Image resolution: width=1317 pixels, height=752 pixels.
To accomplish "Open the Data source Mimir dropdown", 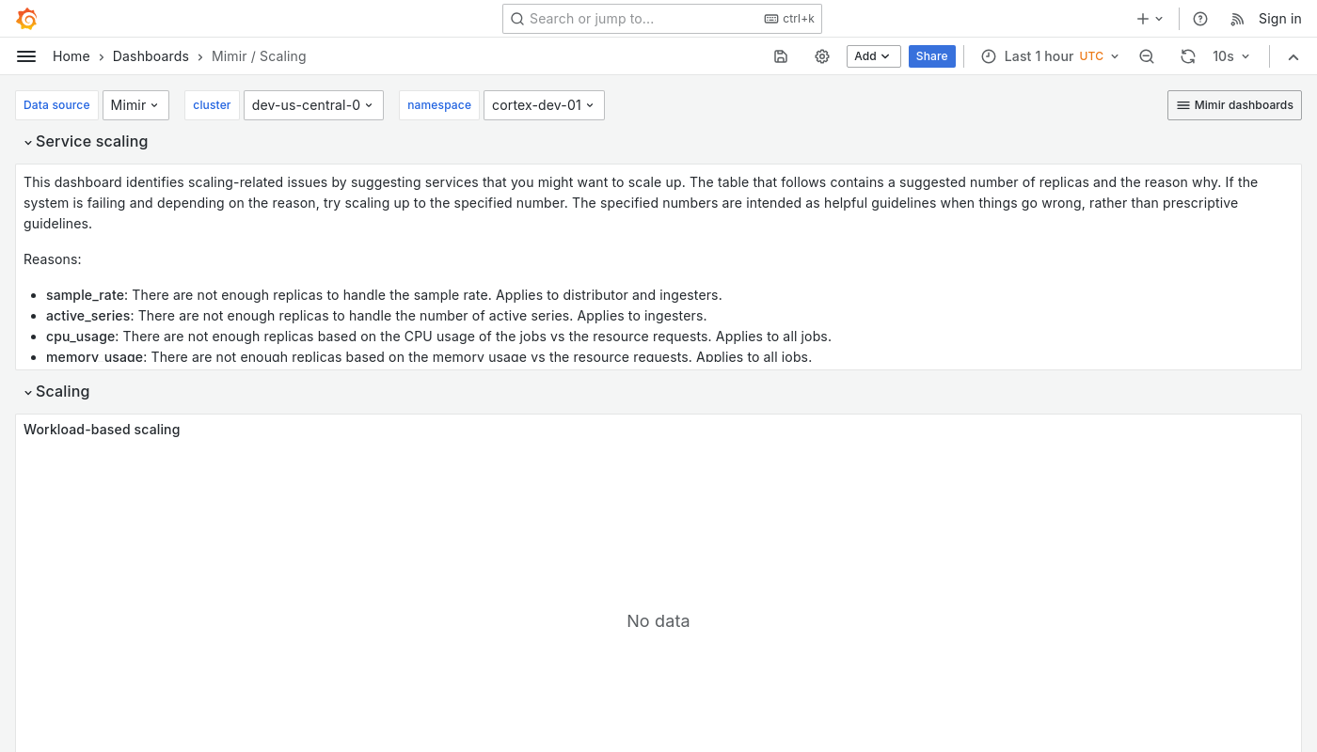I will click(x=135, y=105).
